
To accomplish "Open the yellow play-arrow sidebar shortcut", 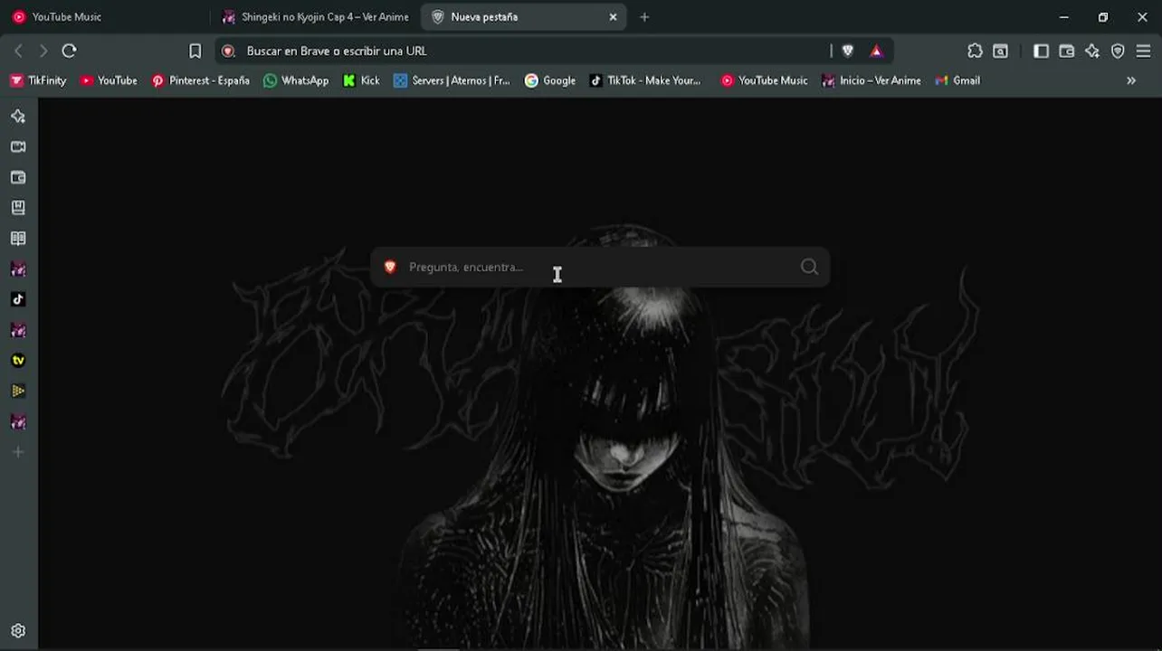I will coord(18,392).
